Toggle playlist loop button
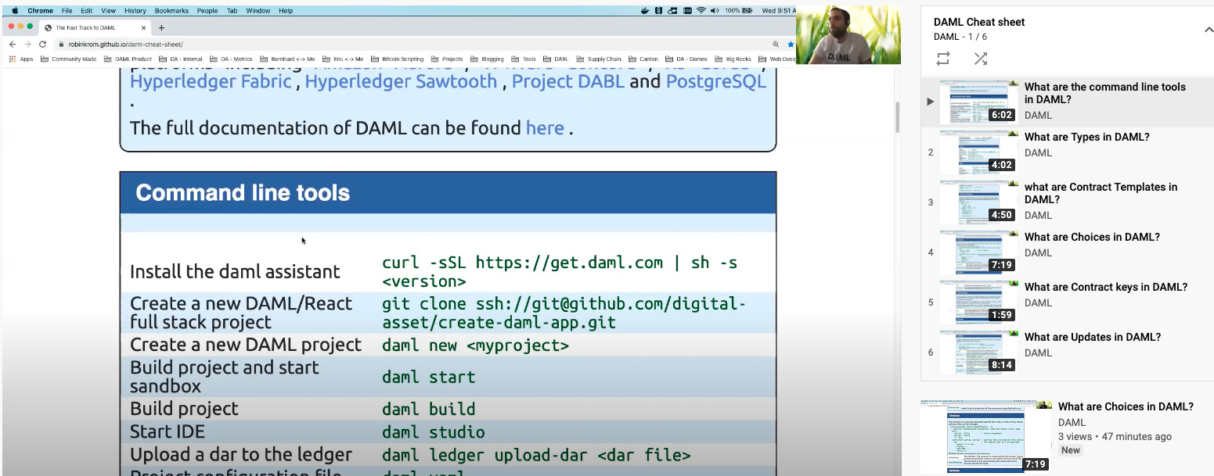The height and width of the screenshot is (476, 1214). (942, 59)
